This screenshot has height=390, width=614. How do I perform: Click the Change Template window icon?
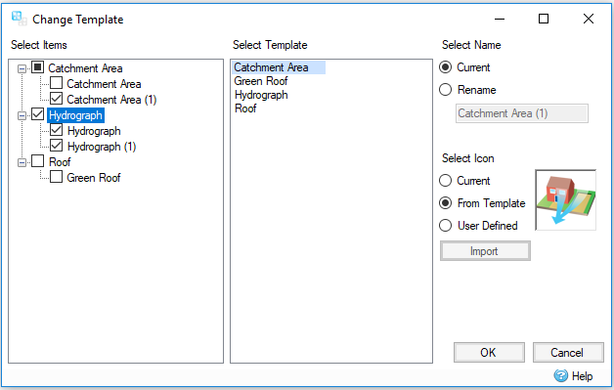click(19, 19)
